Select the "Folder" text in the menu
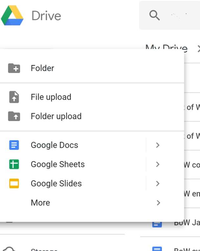200x251 pixels. click(42, 68)
